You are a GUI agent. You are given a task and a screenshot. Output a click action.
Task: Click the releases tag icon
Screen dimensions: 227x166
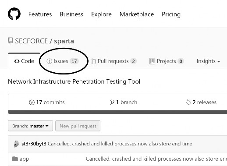point(188,102)
